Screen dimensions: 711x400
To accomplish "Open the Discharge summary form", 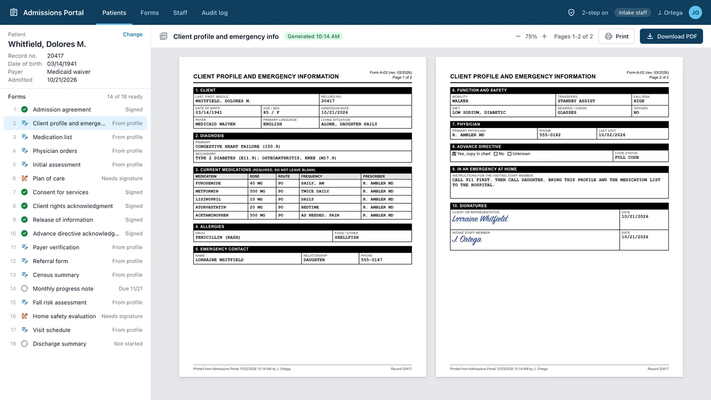I will [x=75, y=344].
